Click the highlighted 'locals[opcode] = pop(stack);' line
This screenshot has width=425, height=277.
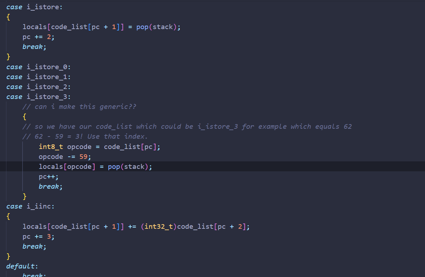95,166
